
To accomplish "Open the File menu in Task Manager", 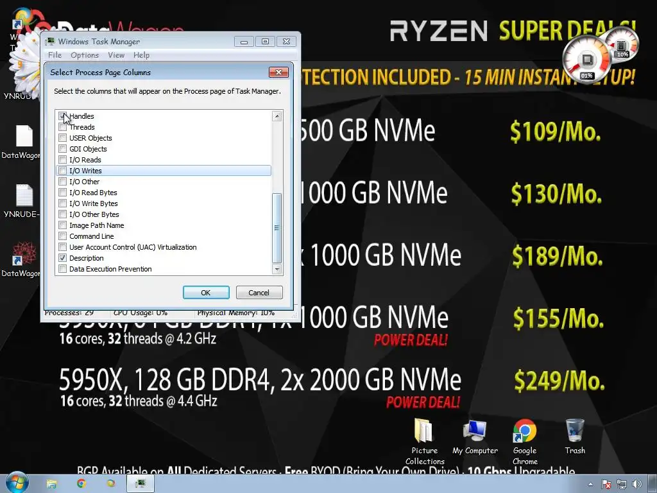I will (55, 55).
